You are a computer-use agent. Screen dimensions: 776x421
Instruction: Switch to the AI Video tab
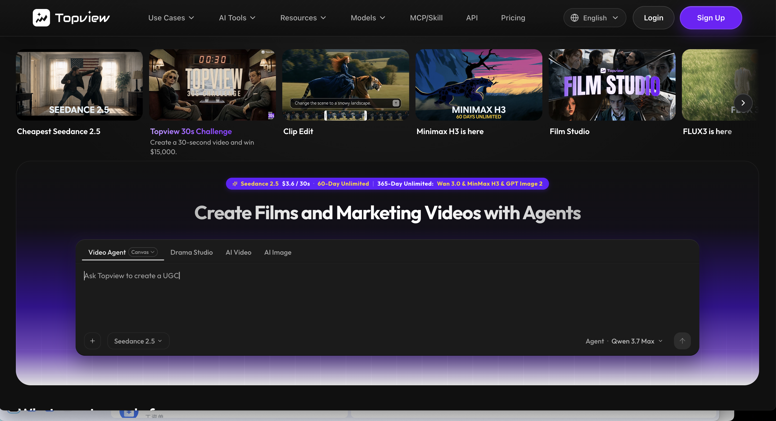coord(238,252)
